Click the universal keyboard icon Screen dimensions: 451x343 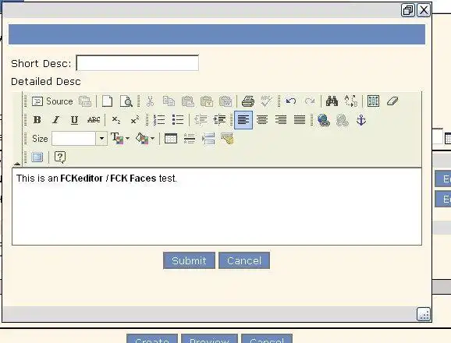tap(227, 139)
